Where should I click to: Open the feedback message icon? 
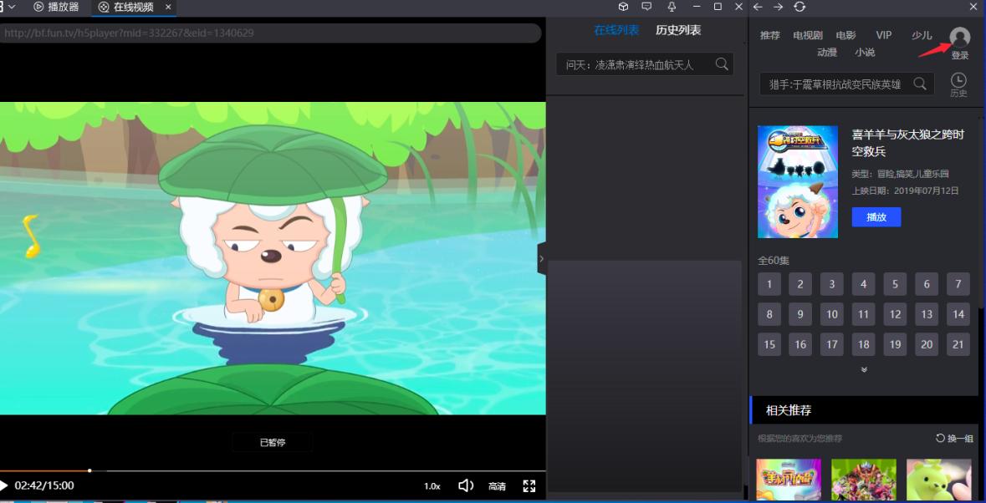pos(646,7)
